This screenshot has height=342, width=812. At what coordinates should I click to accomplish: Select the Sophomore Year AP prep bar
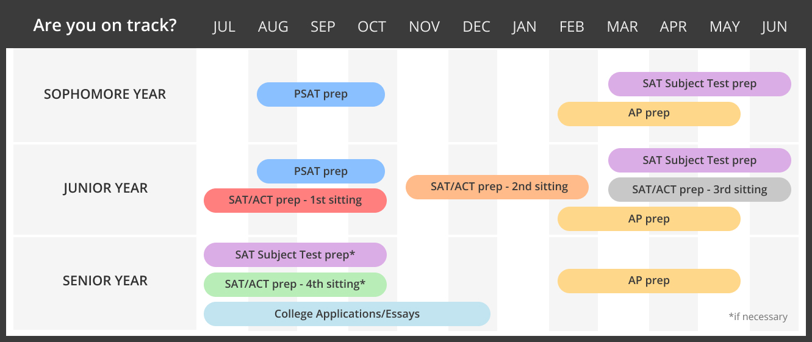649,114
